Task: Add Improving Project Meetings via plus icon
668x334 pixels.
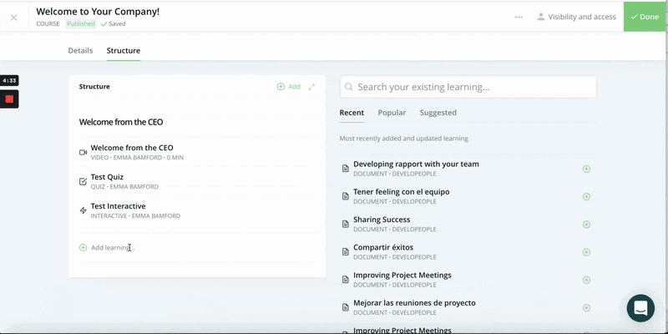Action: point(586,280)
